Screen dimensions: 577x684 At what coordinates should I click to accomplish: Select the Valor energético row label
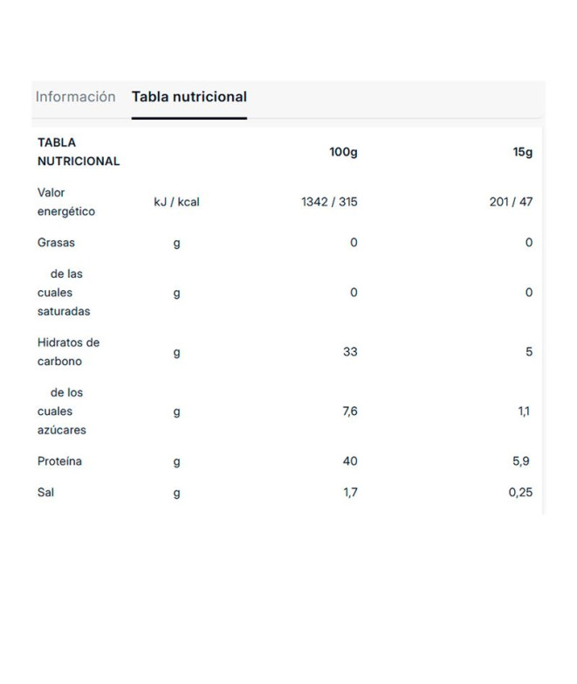pos(65,202)
